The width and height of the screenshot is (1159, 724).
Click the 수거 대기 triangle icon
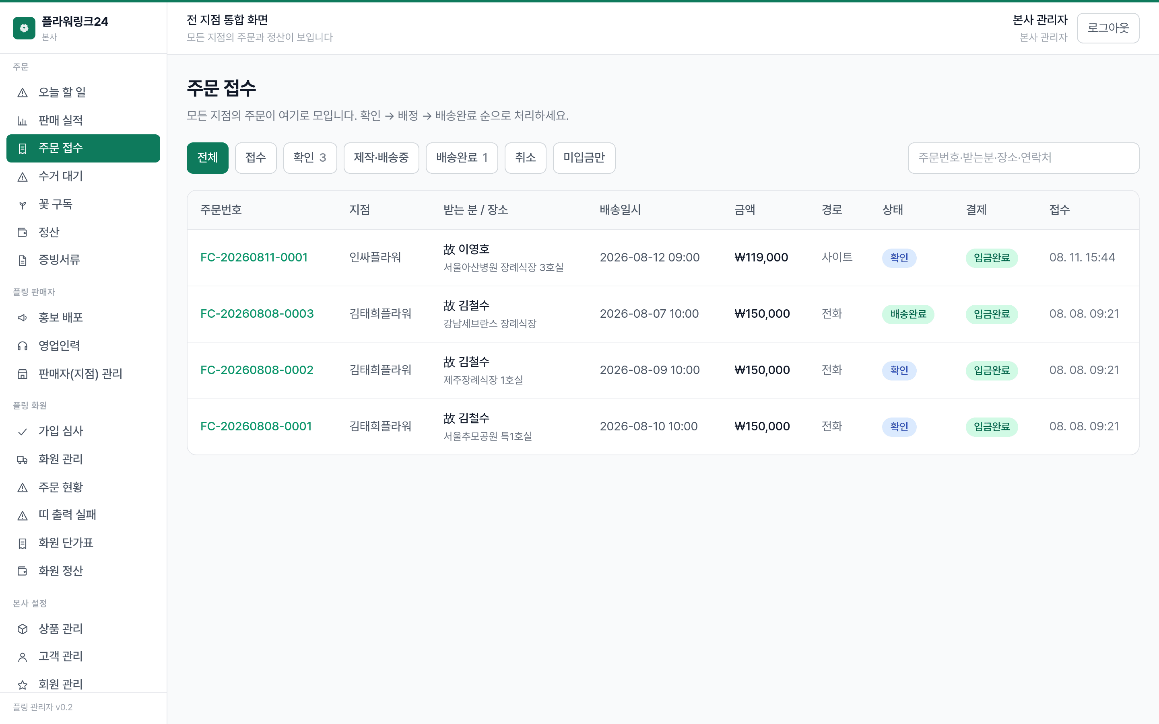click(x=23, y=177)
